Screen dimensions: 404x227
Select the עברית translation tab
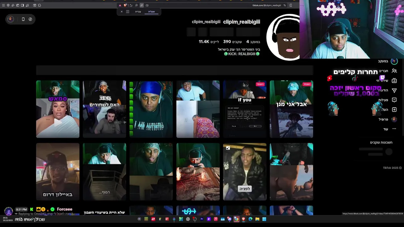tap(138, 12)
